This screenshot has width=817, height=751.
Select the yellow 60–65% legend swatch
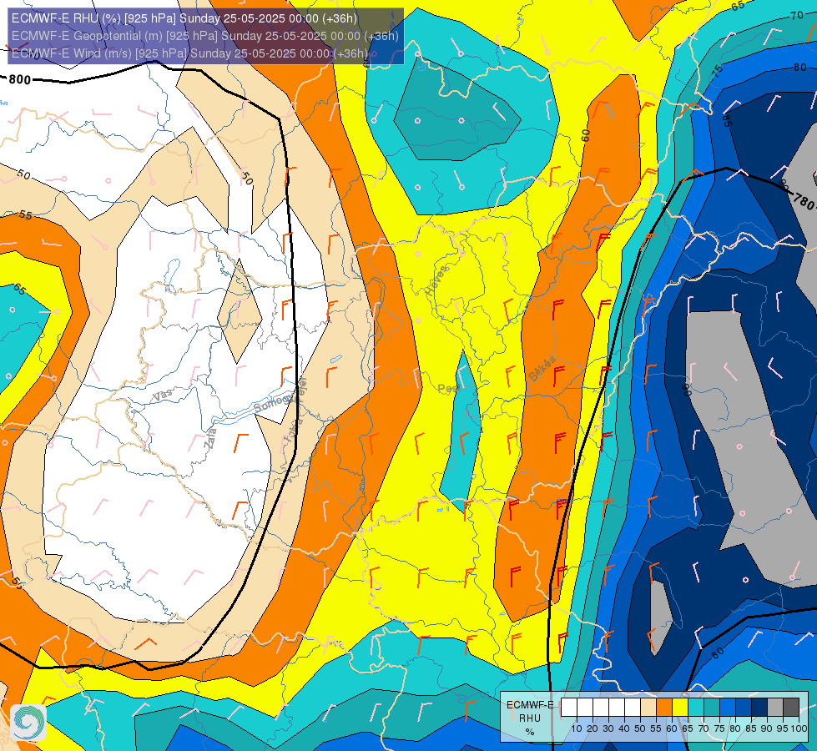click(x=680, y=708)
